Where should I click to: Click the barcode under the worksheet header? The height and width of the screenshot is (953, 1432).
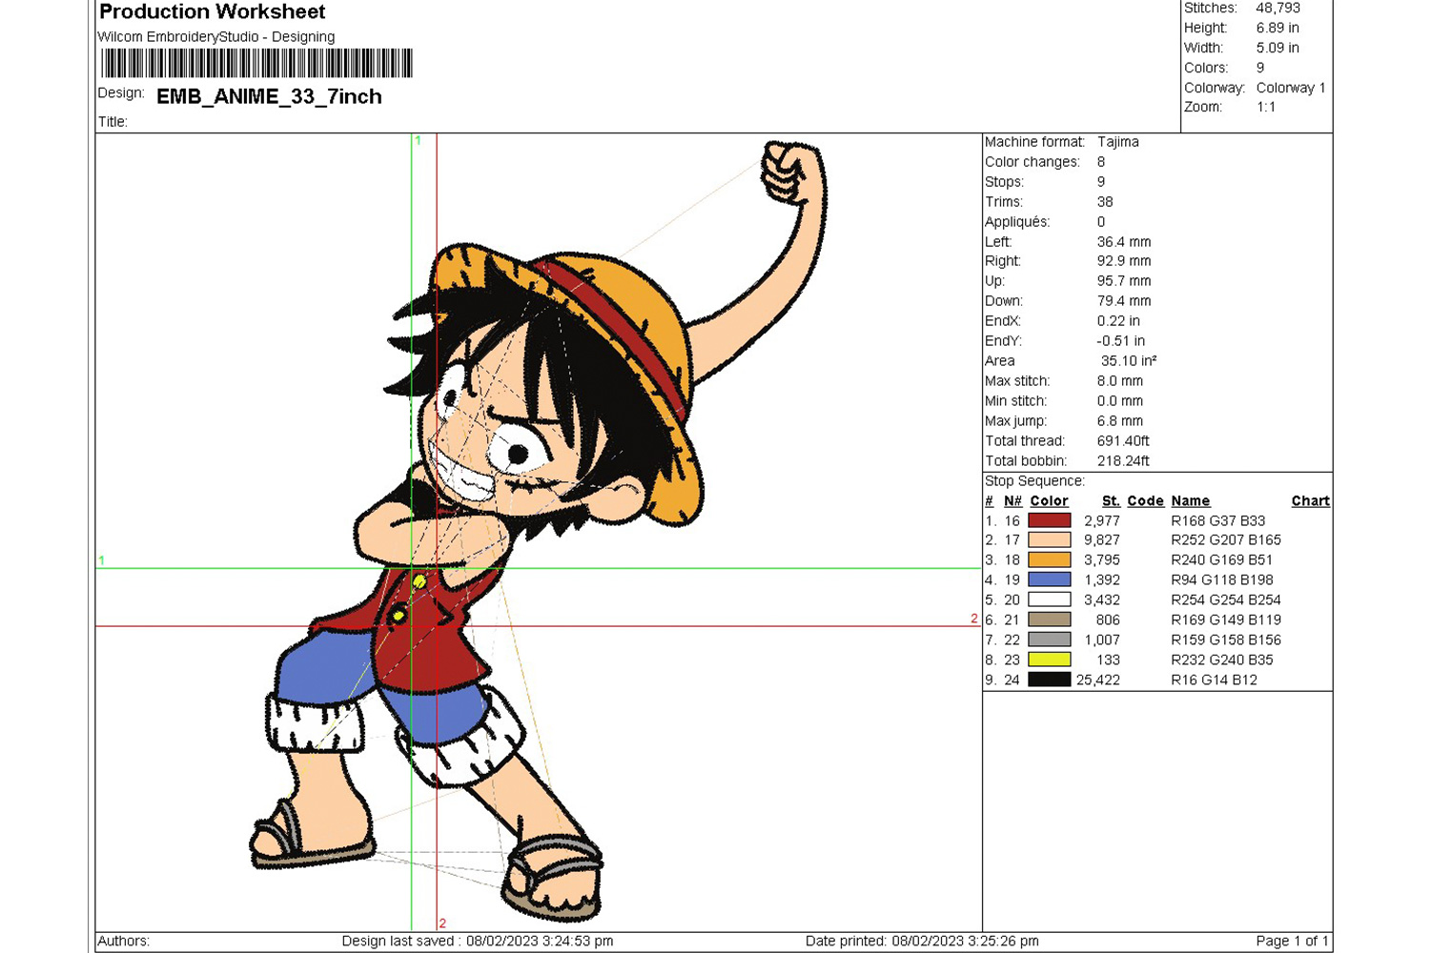[x=256, y=64]
